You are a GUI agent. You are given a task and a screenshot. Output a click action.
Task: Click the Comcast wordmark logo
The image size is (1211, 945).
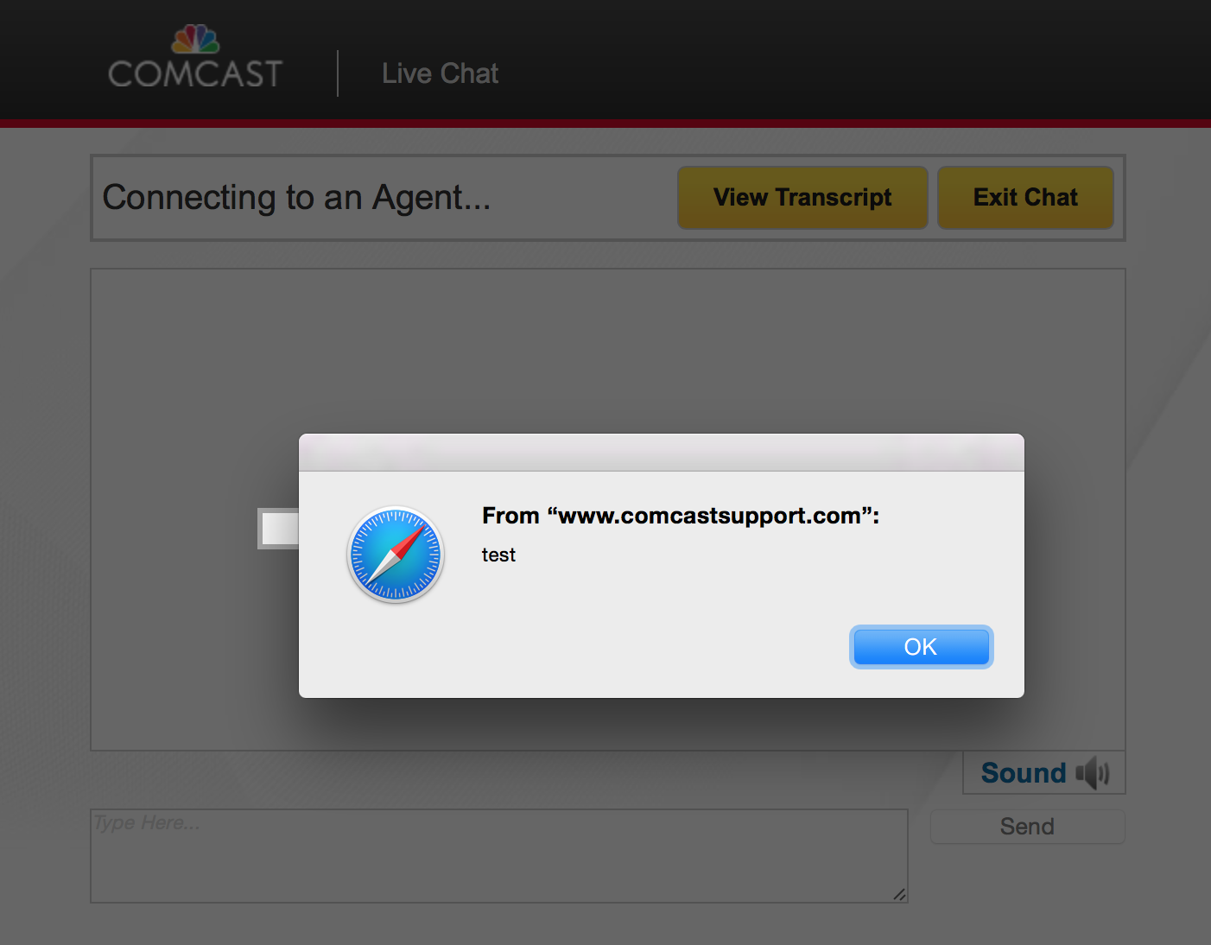[x=195, y=74]
